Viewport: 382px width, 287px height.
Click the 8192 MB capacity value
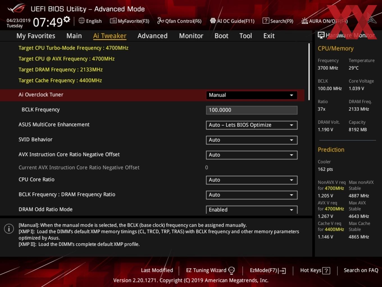[358, 129]
